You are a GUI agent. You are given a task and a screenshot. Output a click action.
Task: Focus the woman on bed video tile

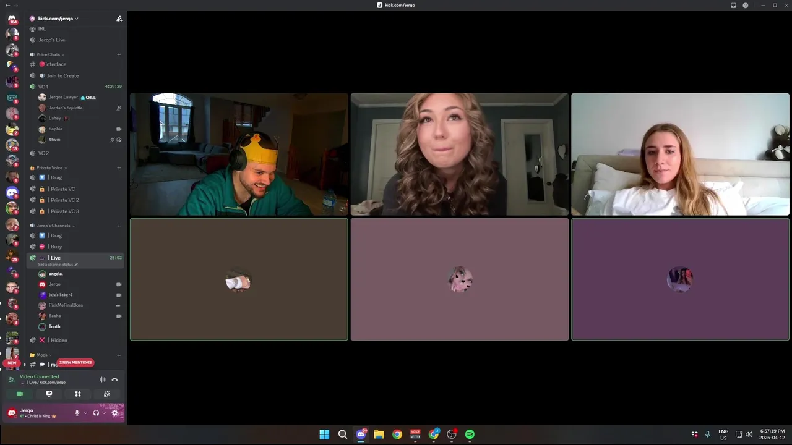point(680,155)
